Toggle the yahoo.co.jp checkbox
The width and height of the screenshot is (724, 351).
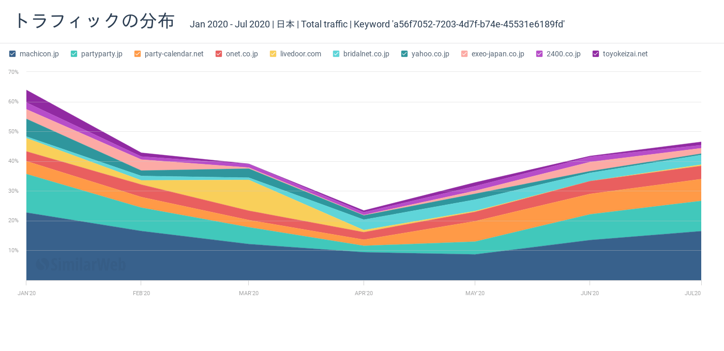(x=404, y=54)
